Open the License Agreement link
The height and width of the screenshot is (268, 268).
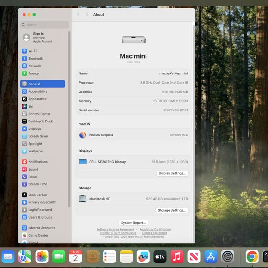pos(154,233)
